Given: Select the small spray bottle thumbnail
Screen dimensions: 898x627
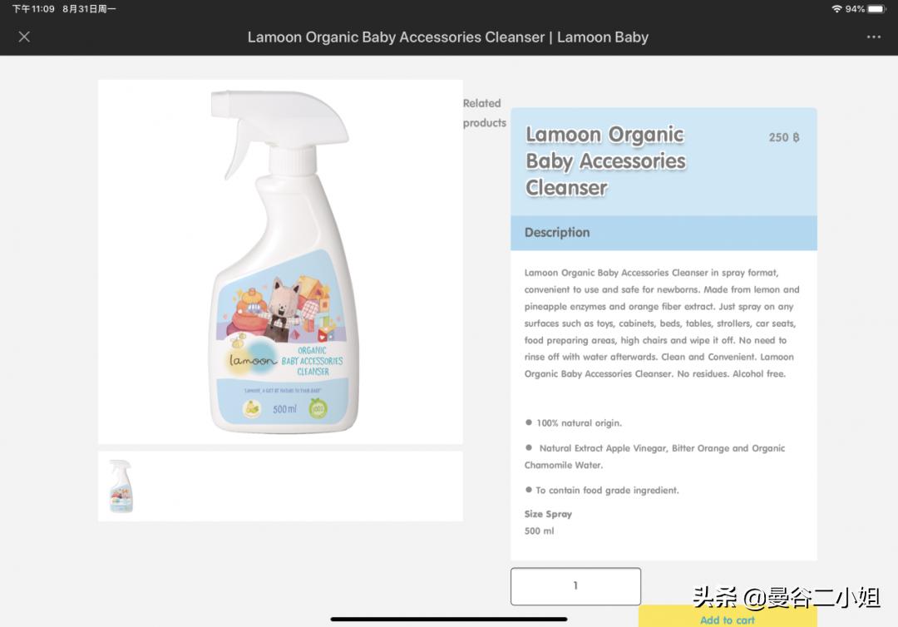Looking at the screenshot, I should [x=121, y=486].
